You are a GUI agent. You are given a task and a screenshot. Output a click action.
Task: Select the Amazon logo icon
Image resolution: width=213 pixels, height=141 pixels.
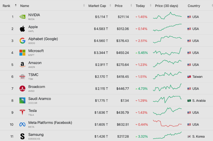click(x=23, y=65)
